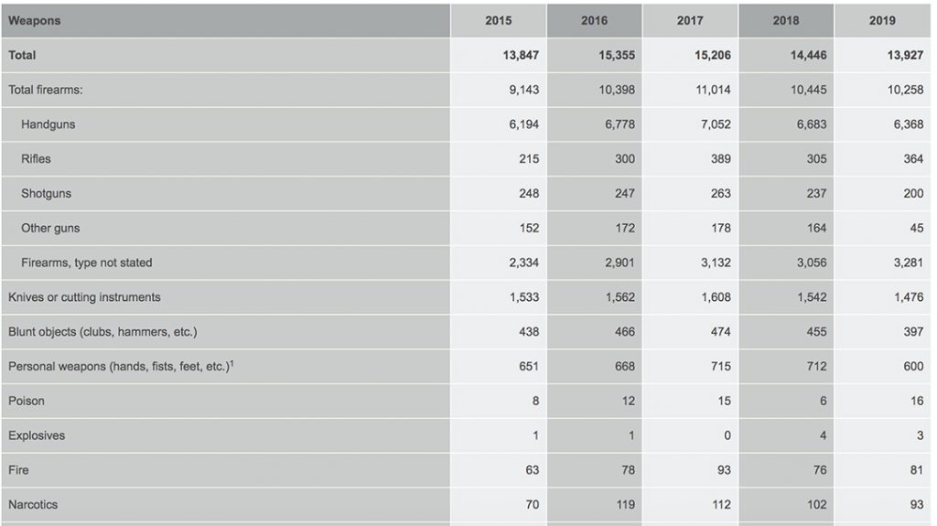Select the Narcotics row label

tap(33, 505)
